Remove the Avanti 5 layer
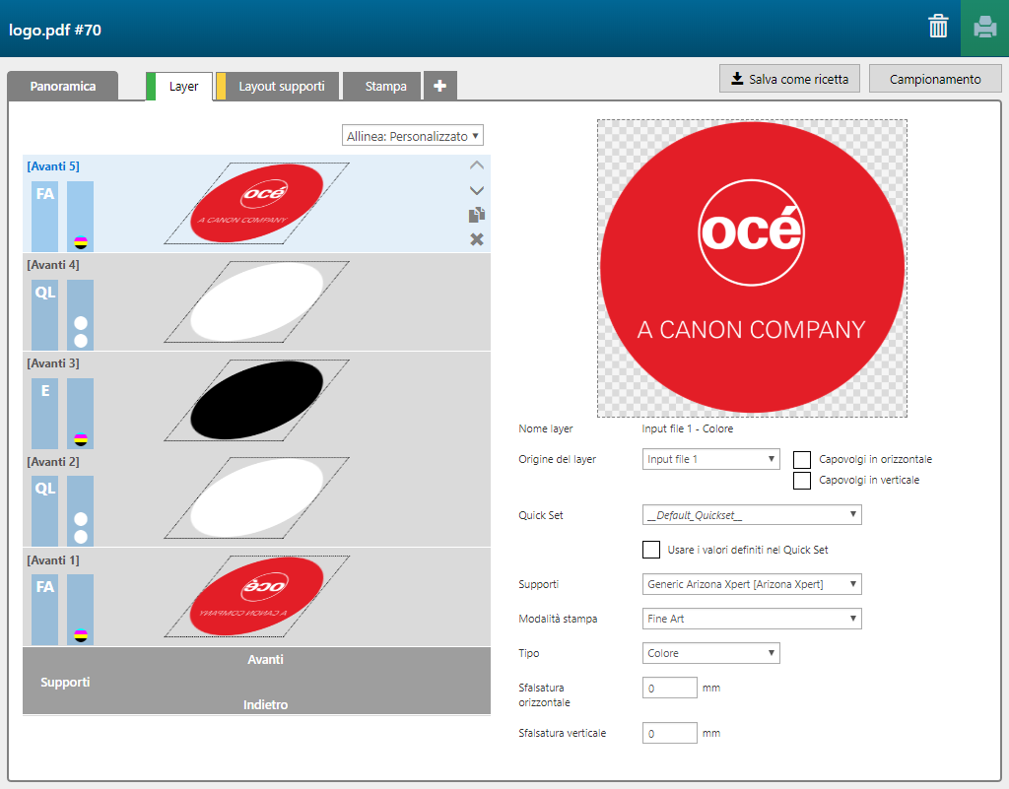The width and height of the screenshot is (1009, 789). coord(476,239)
